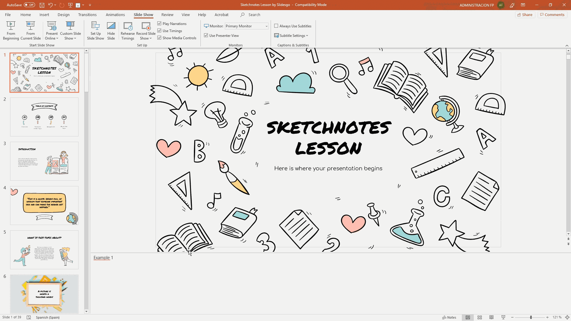Image resolution: width=571 pixels, height=321 pixels.
Task: Select slide 4 quote thumbnail
Action: point(44,205)
